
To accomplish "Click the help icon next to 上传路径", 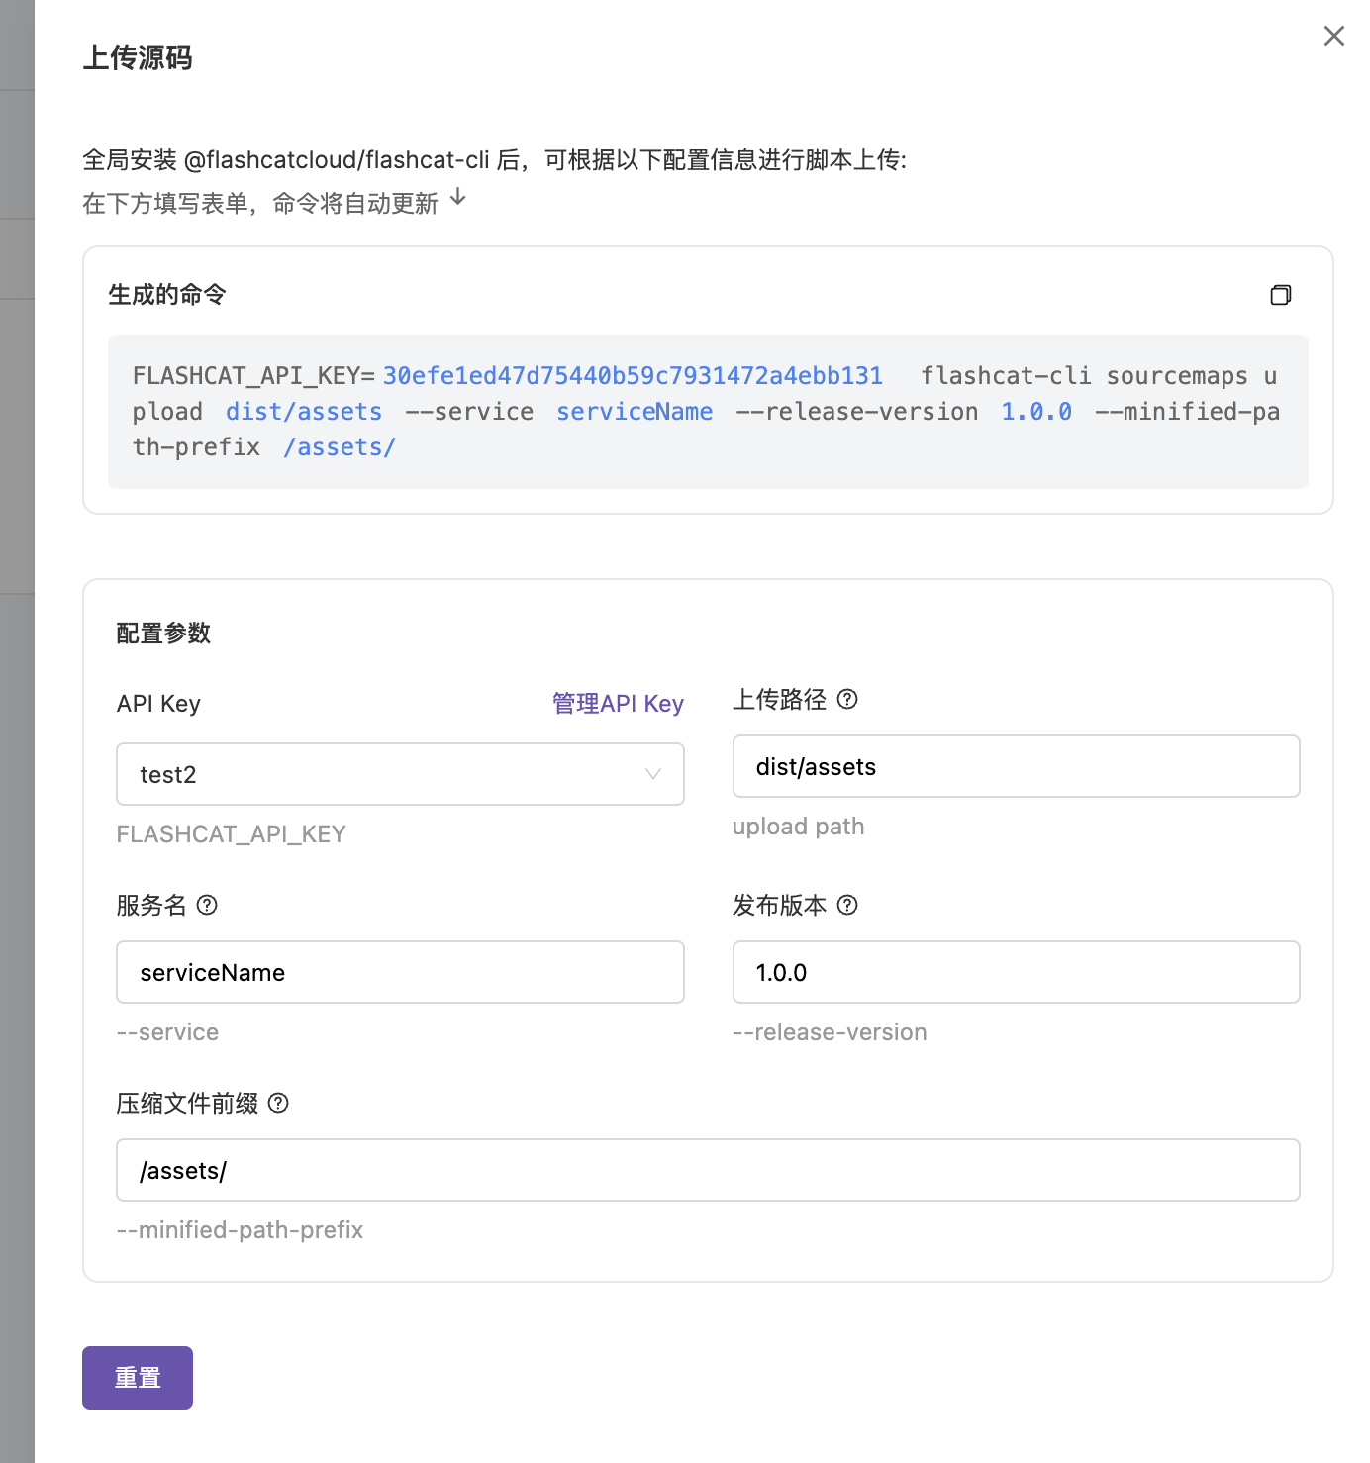I will [x=847, y=700].
